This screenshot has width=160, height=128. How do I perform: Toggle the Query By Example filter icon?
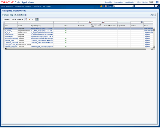point(37,19)
